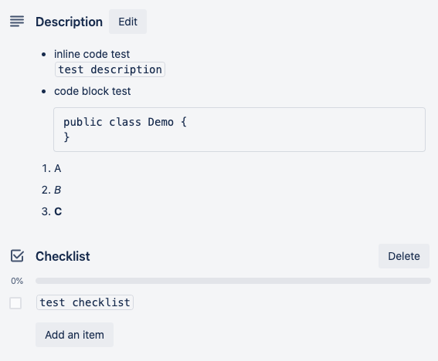This screenshot has height=361, width=438.
Task: Tick the 'test checklist' checkbox
Action: 15,303
